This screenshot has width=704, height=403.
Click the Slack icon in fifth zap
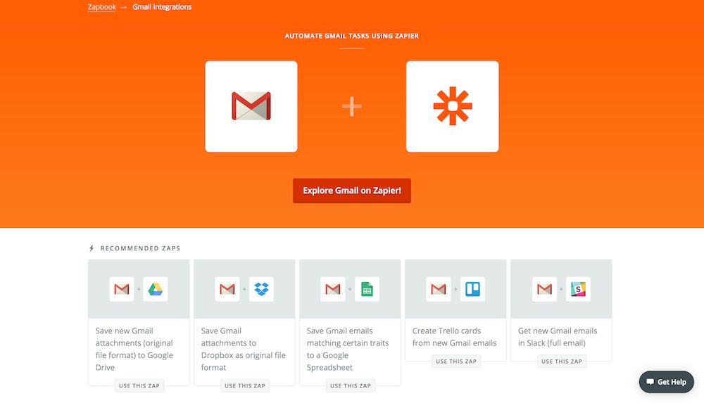pyautogui.click(x=578, y=289)
